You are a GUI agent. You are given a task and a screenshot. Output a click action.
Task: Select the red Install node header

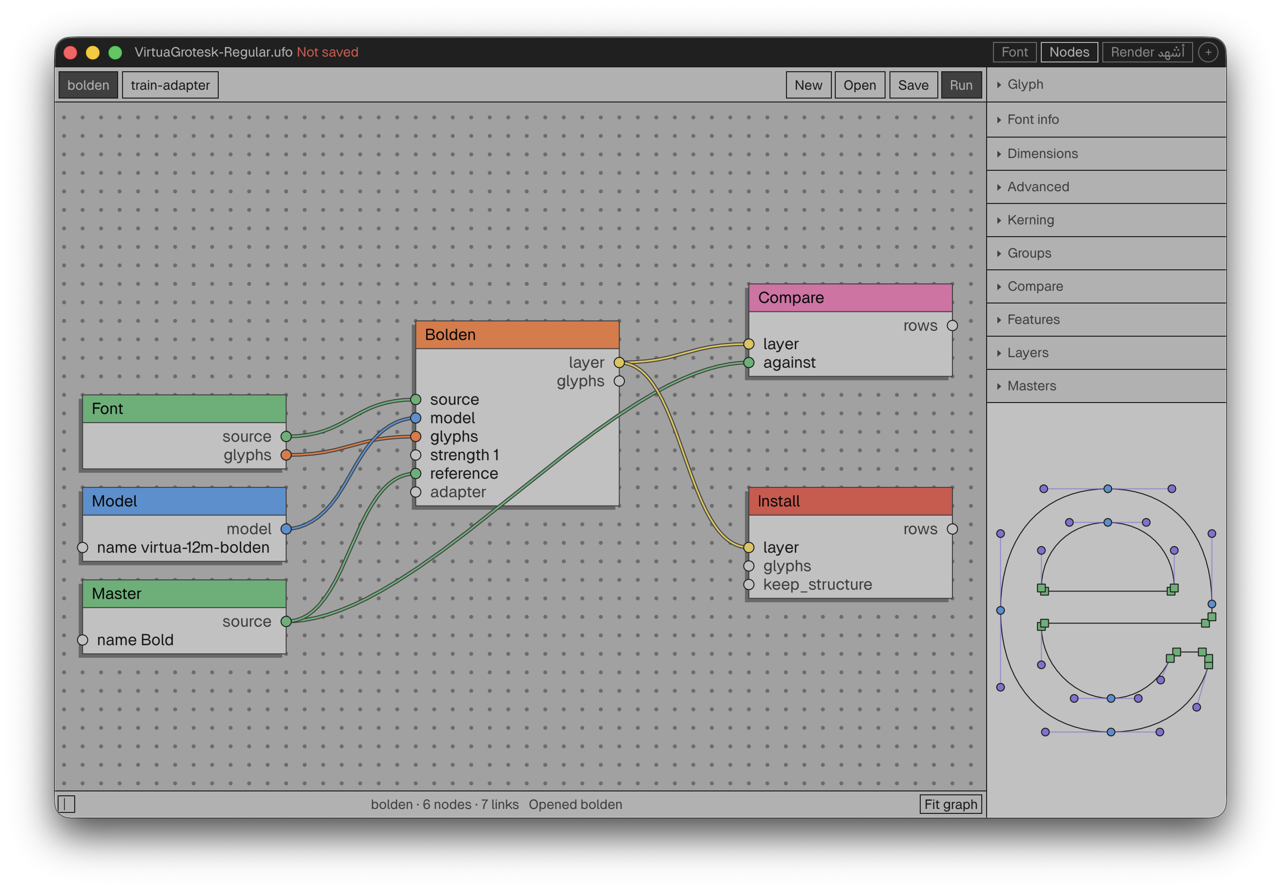850,501
